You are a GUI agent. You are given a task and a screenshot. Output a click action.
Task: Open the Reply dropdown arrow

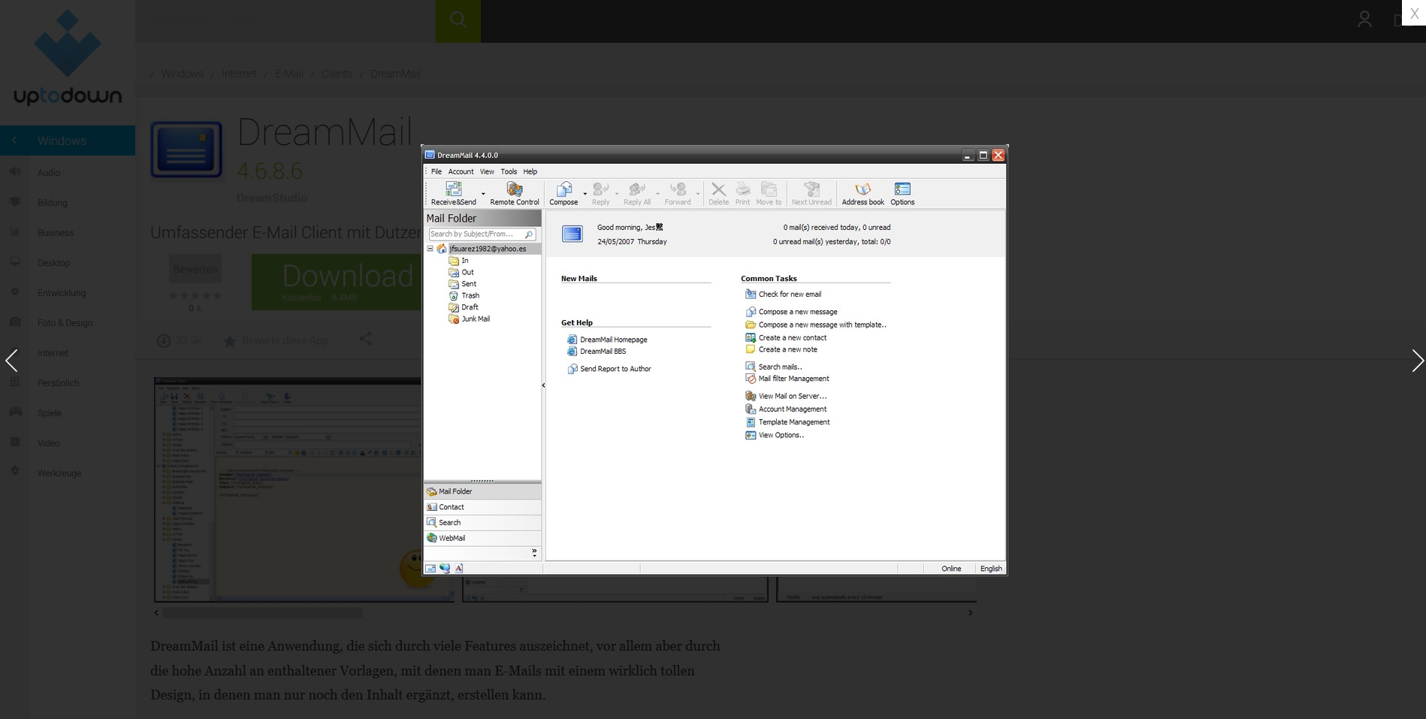617,194
